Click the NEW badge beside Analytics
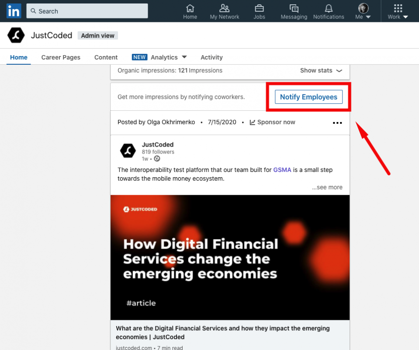419x350 pixels. pyautogui.click(x=139, y=57)
